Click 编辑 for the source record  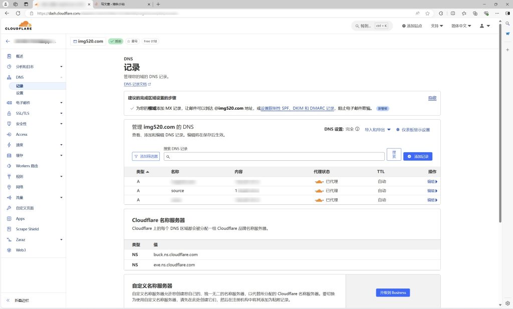click(432, 191)
